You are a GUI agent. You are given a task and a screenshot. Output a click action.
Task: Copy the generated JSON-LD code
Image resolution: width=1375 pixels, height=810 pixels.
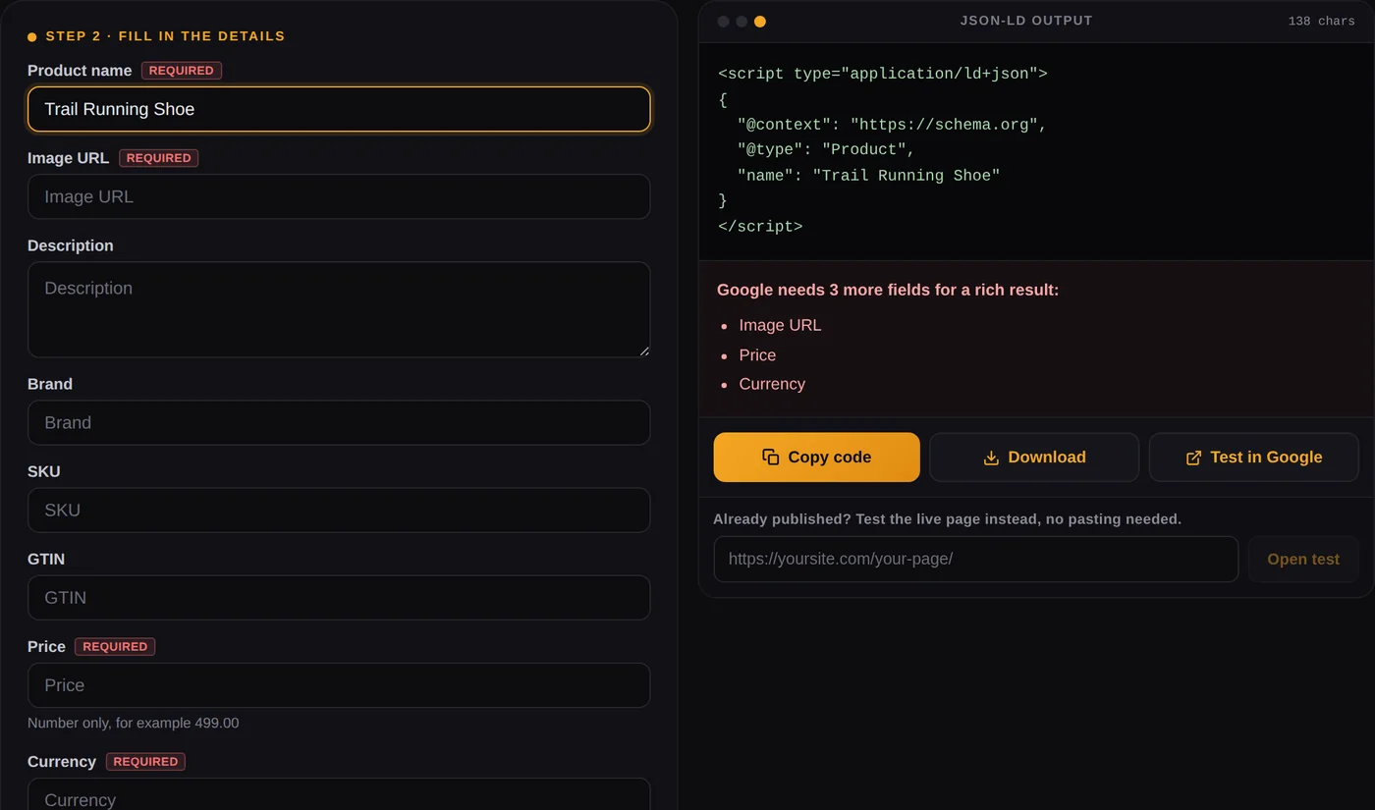point(816,458)
